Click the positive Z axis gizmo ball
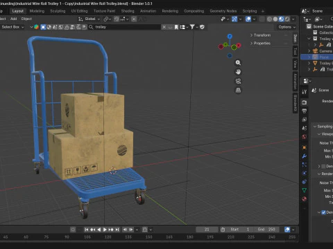The image size is (333, 249). 230,36
